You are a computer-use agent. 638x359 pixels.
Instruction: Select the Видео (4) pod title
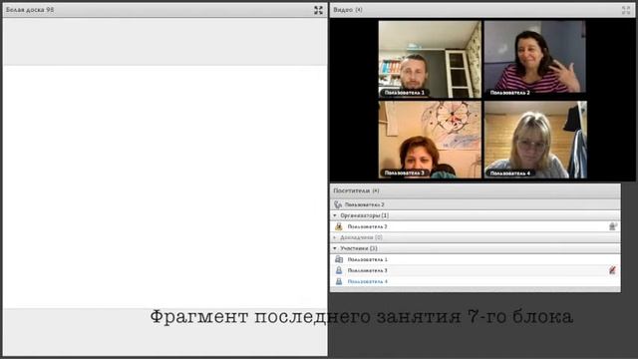coord(348,10)
